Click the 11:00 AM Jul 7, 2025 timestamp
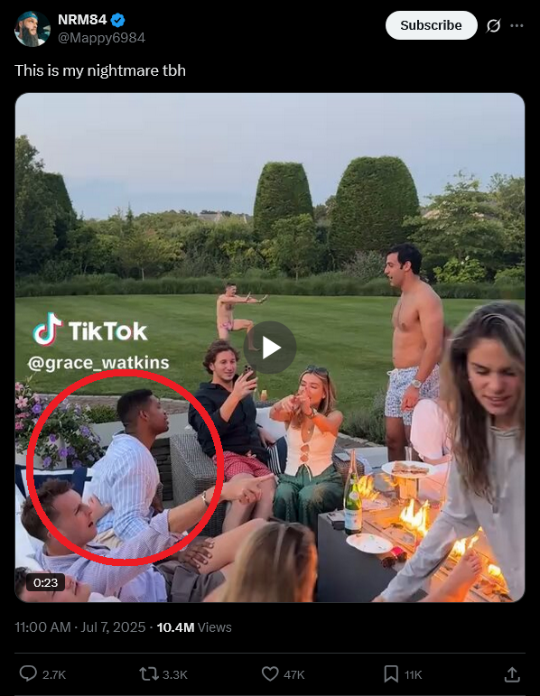Image resolution: width=540 pixels, height=696 pixels. (80, 627)
